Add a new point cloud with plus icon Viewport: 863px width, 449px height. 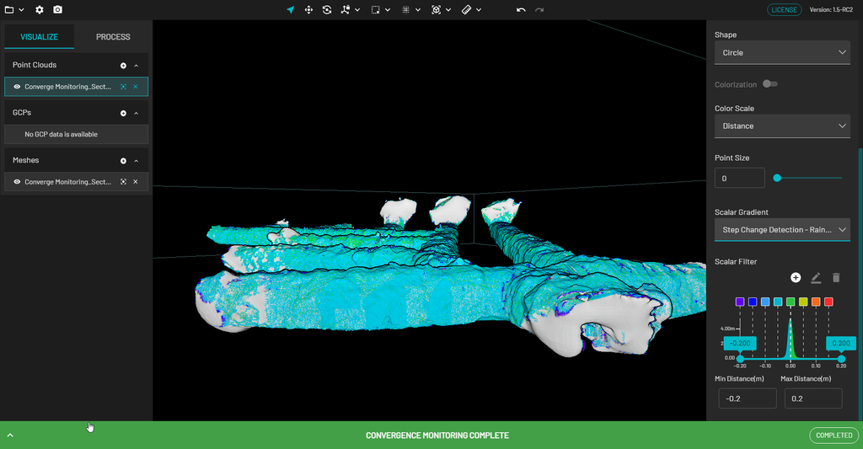[123, 65]
